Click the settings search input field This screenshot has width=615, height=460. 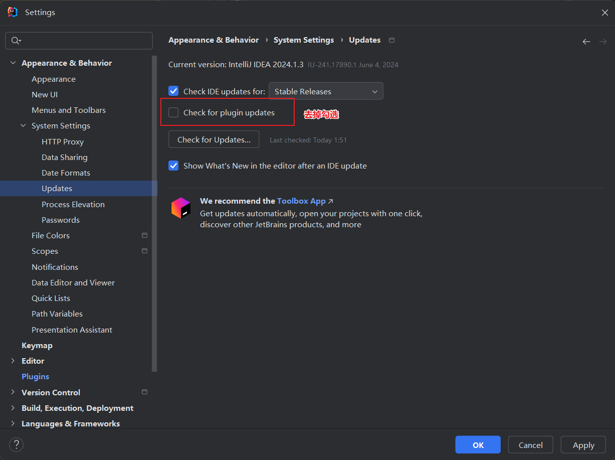point(79,41)
